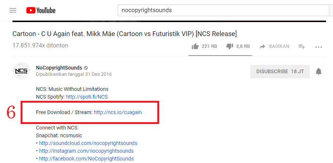This screenshot has height=163, width=333.
Task: Toggle the notification bell
Action: click(319, 71)
